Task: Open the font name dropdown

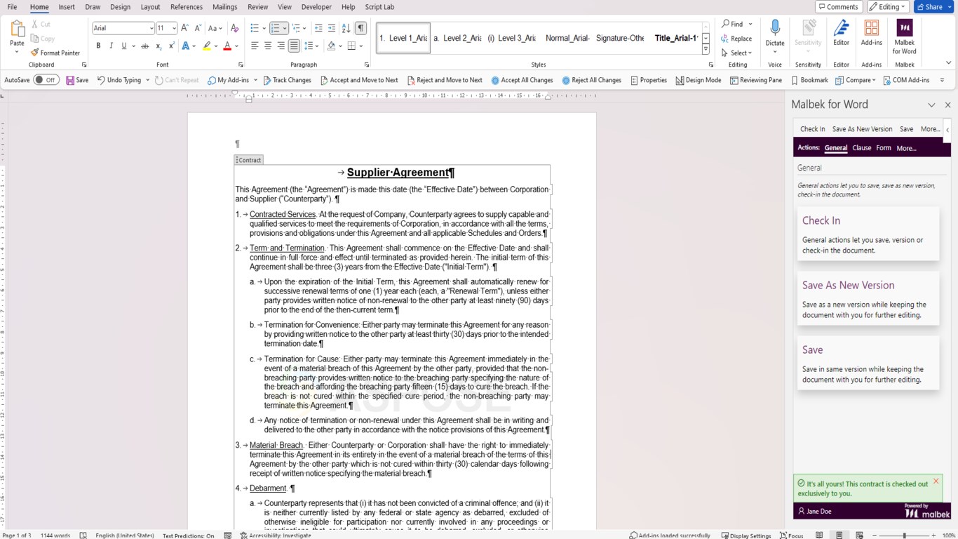Action: [x=151, y=28]
